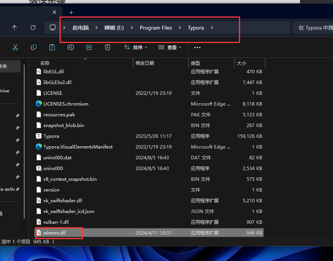The width and height of the screenshot is (333, 261).
Task: Click the Paste clipboard icon
Action: (52, 47)
